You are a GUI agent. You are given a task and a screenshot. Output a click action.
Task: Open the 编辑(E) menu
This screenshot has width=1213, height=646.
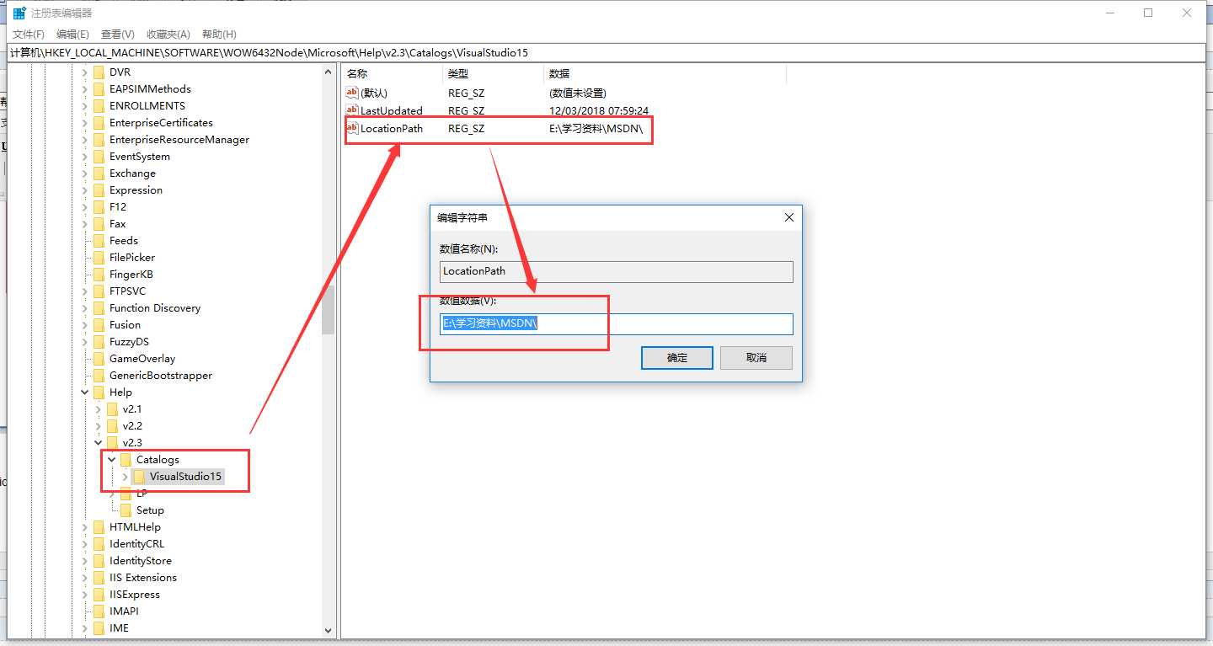point(72,35)
